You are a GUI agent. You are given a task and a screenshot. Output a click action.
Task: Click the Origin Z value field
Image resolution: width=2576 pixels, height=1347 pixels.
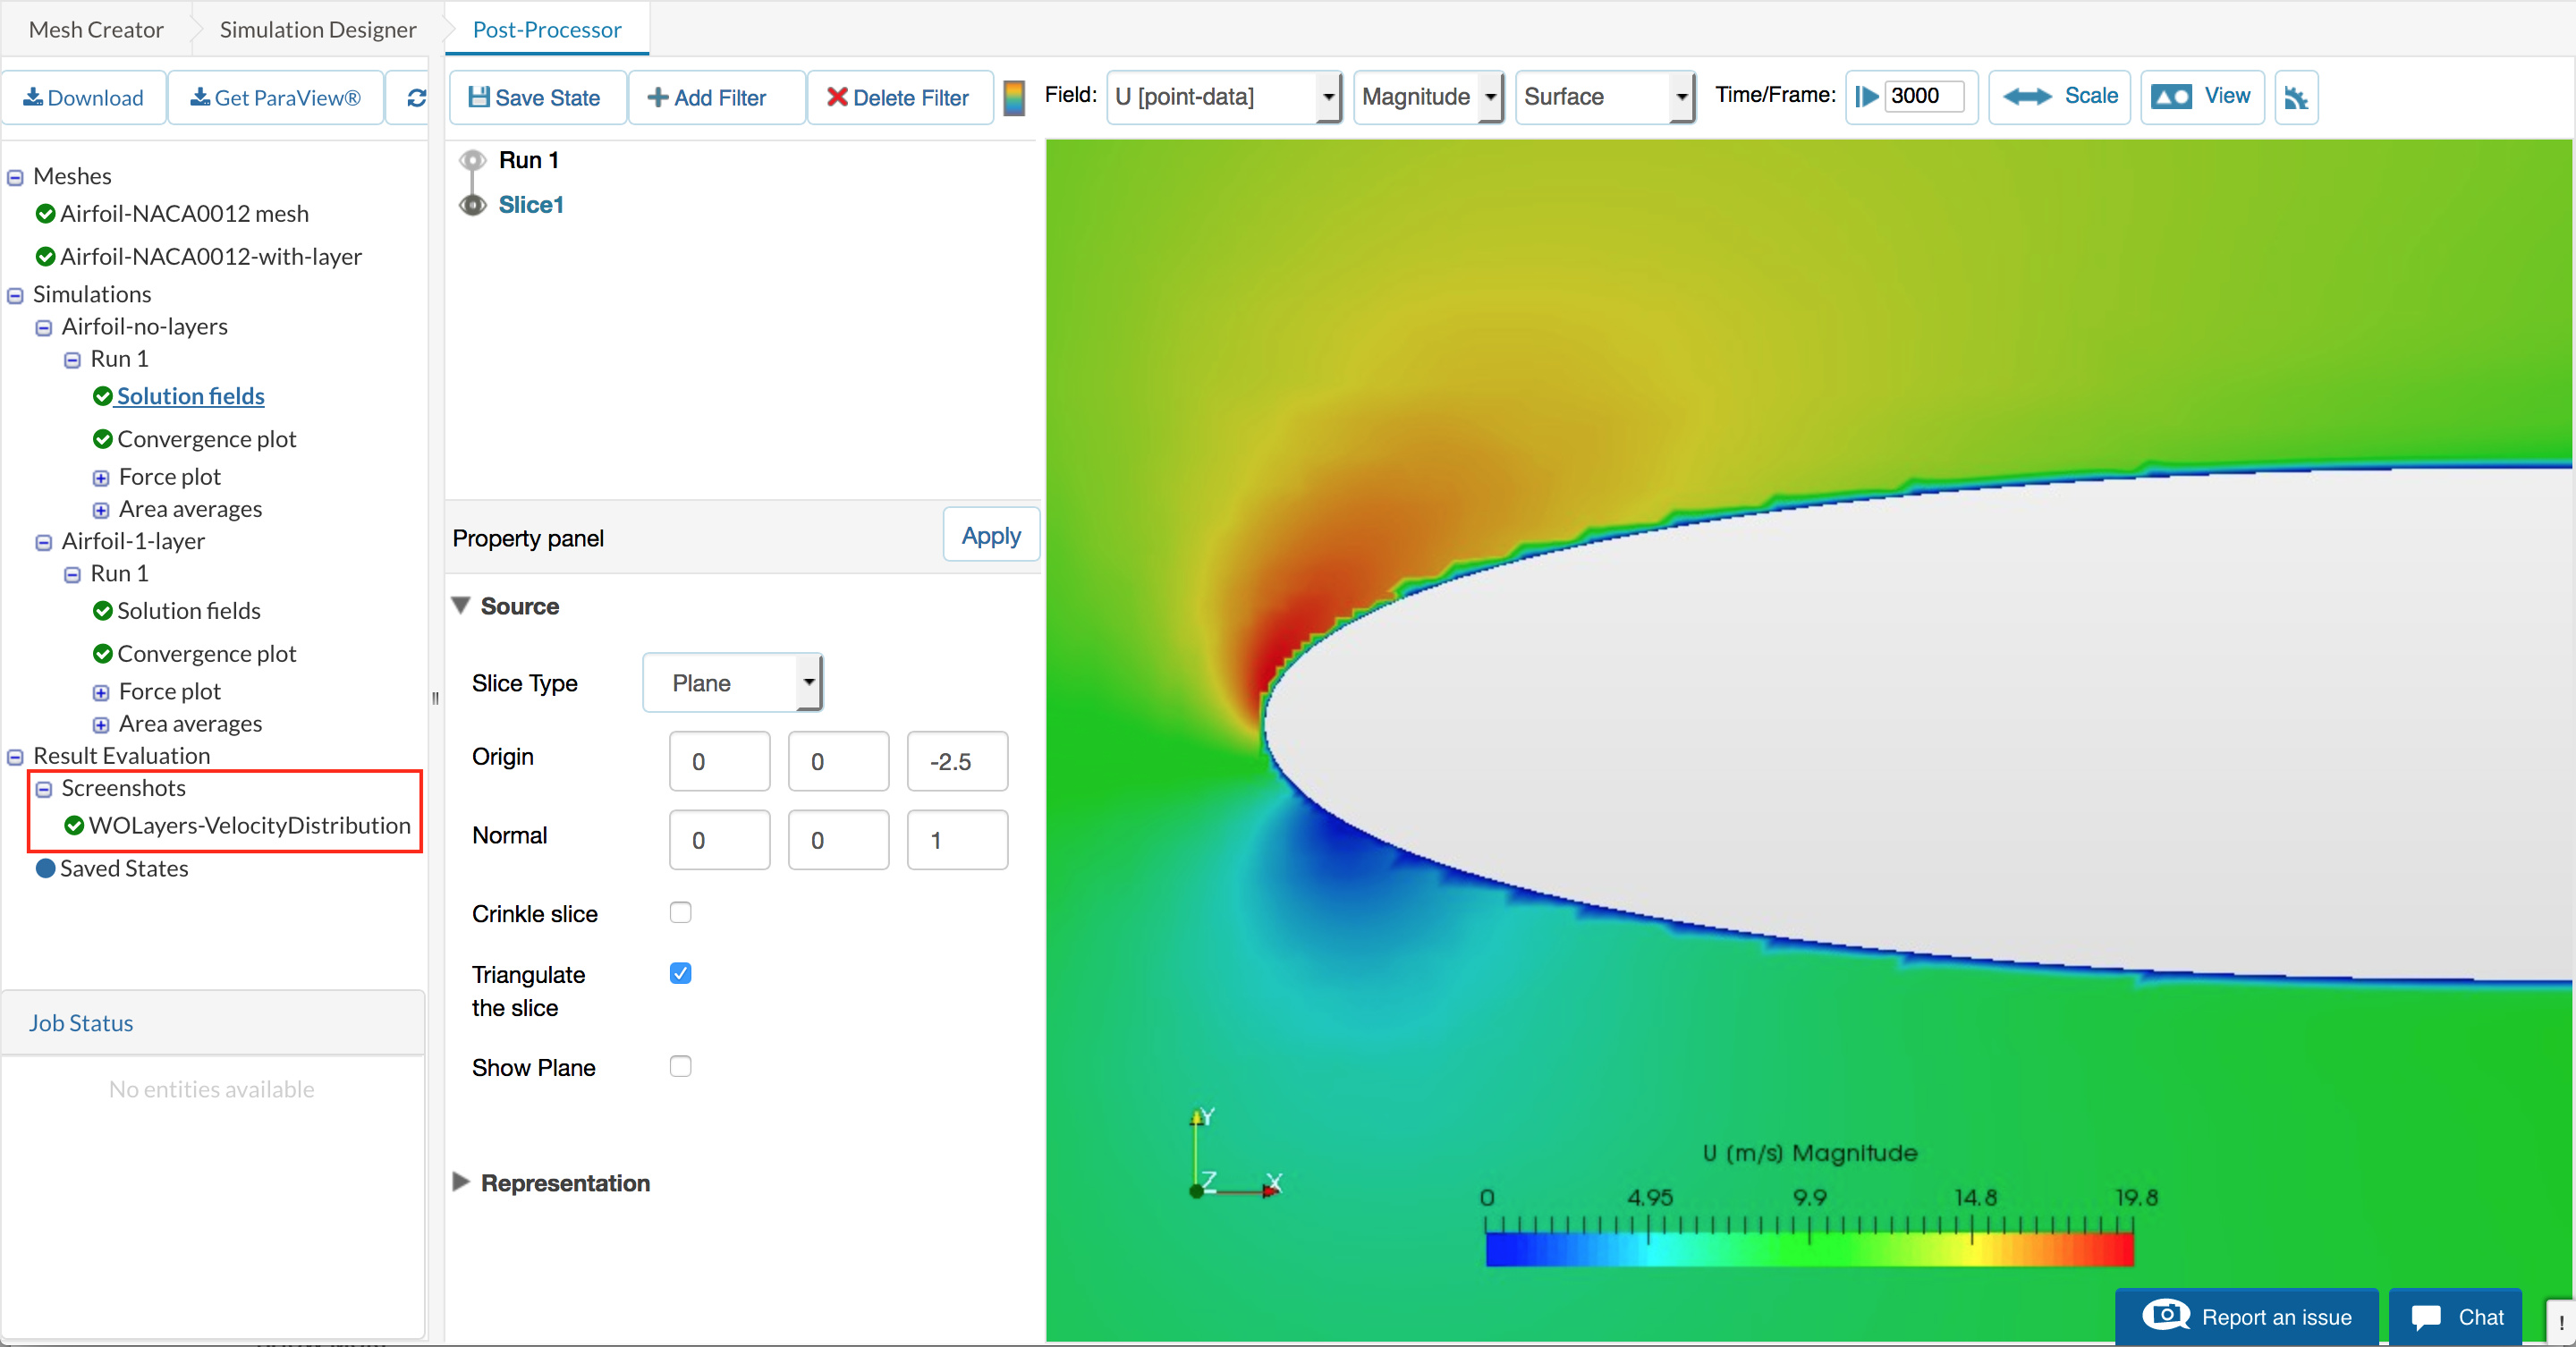[956, 761]
